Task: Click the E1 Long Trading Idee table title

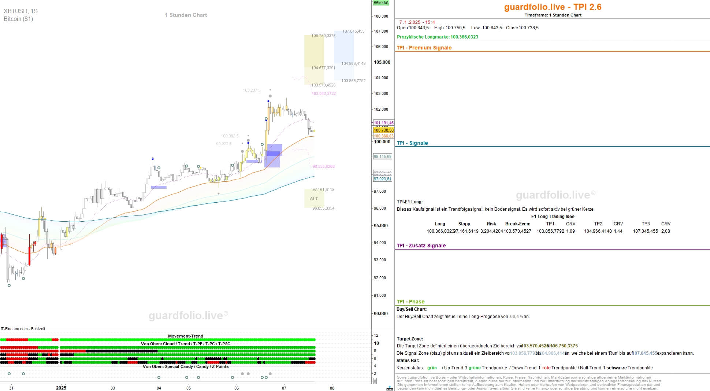Action: [x=553, y=217]
